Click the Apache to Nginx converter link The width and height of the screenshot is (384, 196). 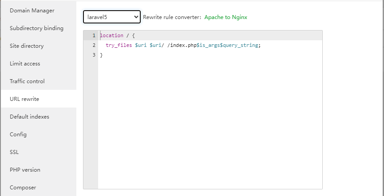(226, 17)
